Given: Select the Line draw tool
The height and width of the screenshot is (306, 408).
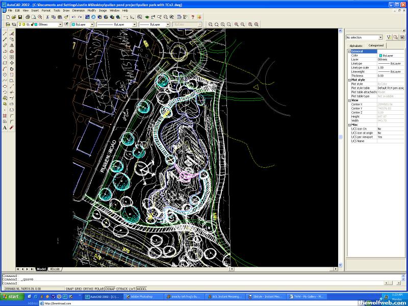Looking at the screenshot, I should 5,33.
